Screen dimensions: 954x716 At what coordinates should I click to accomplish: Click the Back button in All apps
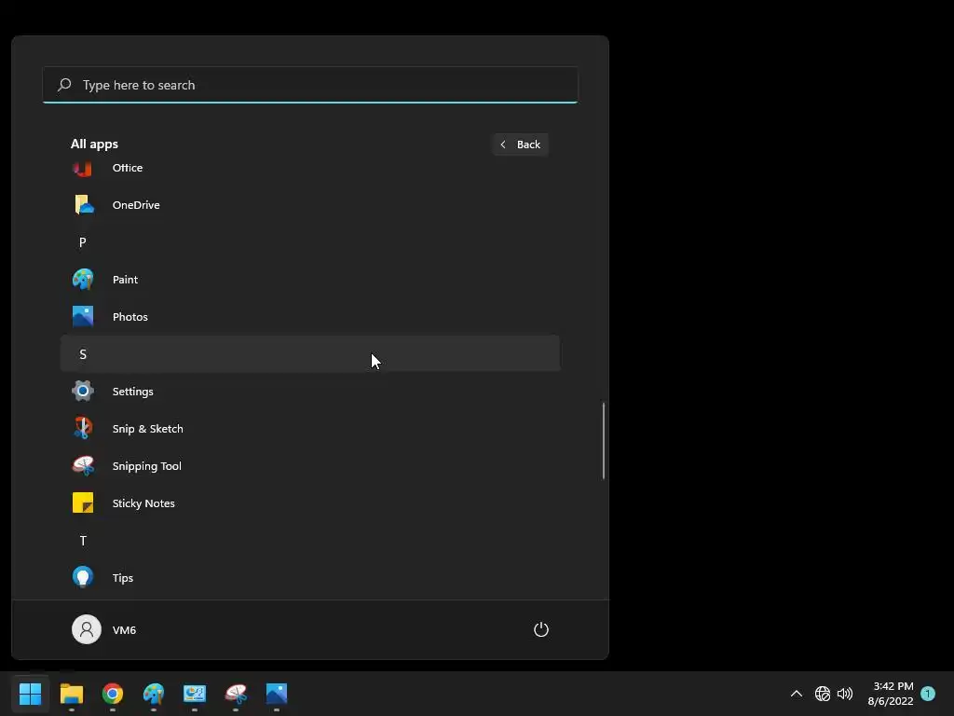click(521, 145)
